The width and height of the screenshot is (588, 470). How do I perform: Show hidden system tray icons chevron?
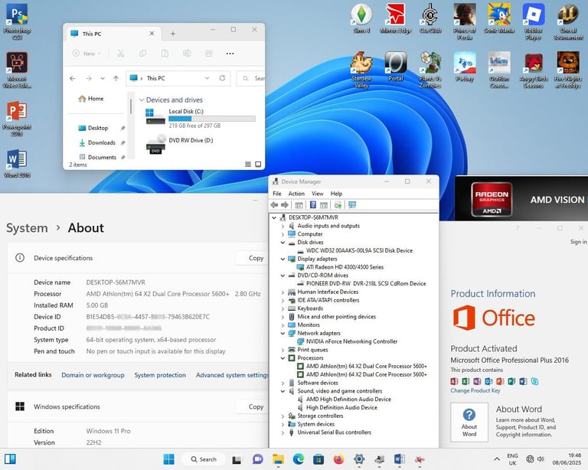coord(497,459)
